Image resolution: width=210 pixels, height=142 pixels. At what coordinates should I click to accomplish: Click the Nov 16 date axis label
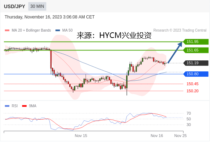[x=157, y=136]
